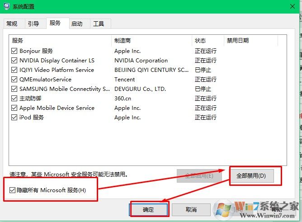Select the Bonjour 服务 row name
The height and width of the screenshot is (222, 302).
click(36, 51)
